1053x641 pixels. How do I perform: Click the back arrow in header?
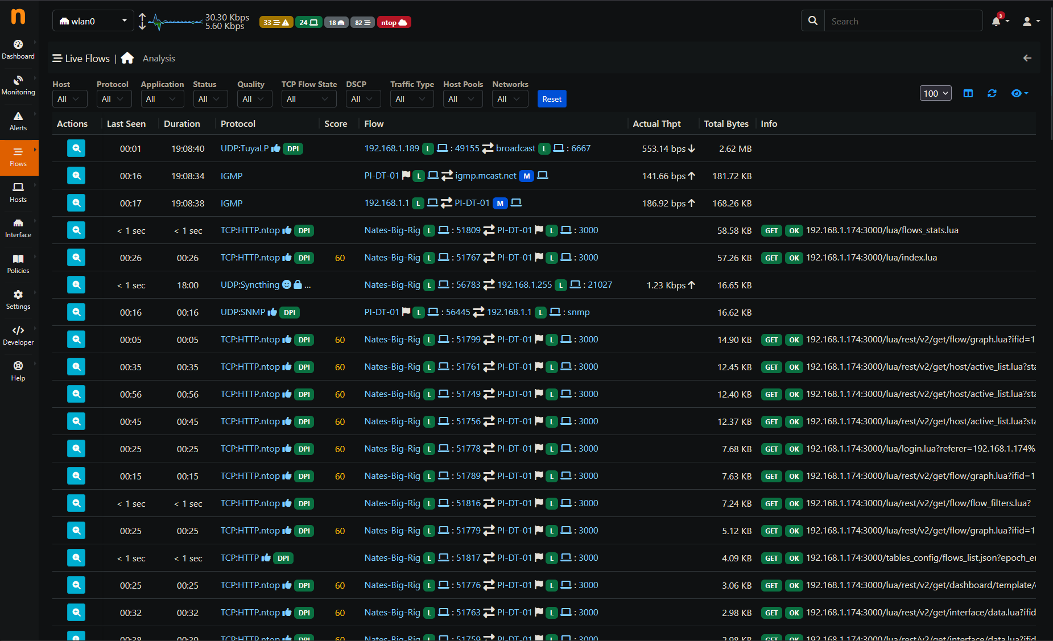(1027, 58)
